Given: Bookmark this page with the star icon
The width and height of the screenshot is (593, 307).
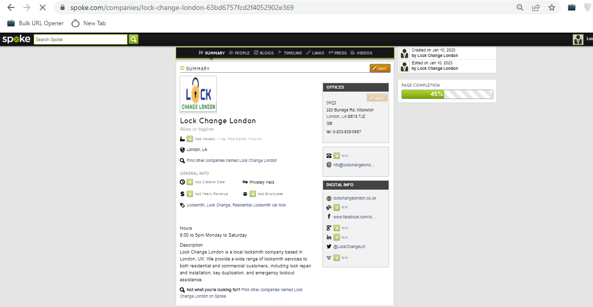Looking at the screenshot, I should (552, 7).
